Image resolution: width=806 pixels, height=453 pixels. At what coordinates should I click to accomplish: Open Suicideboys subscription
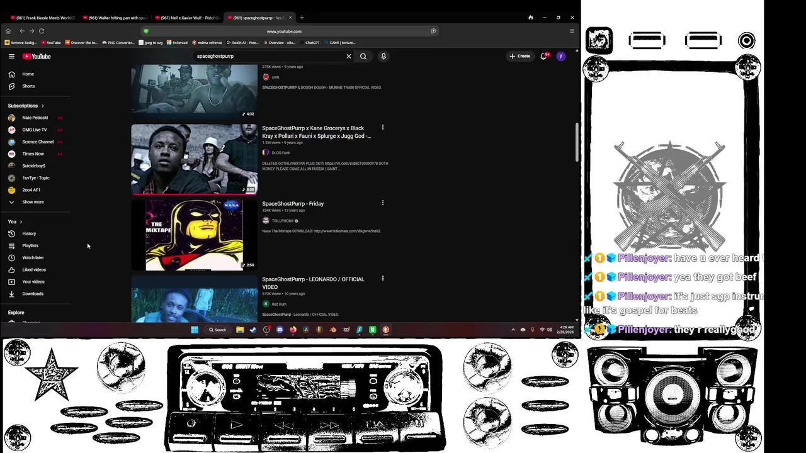pyautogui.click(x=35, y=165)
